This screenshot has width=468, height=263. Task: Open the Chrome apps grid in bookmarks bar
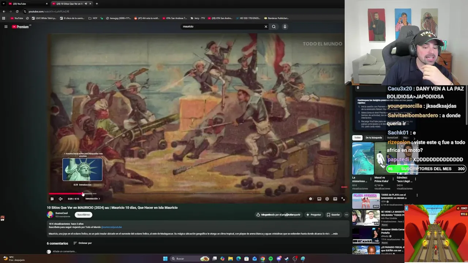(x=4, y=18)
